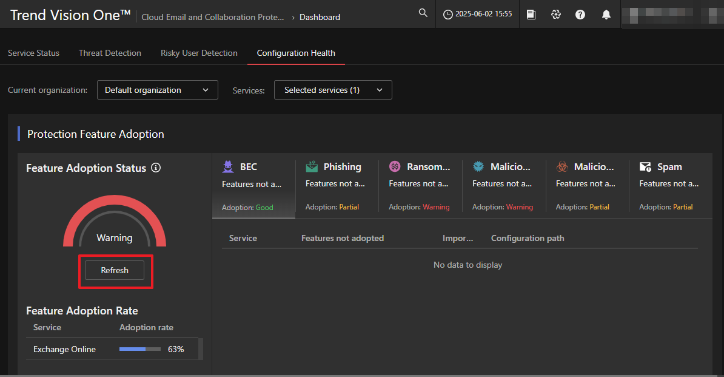
Task: Select the BEC threat category icon
Action: click(x=228, y=167)
